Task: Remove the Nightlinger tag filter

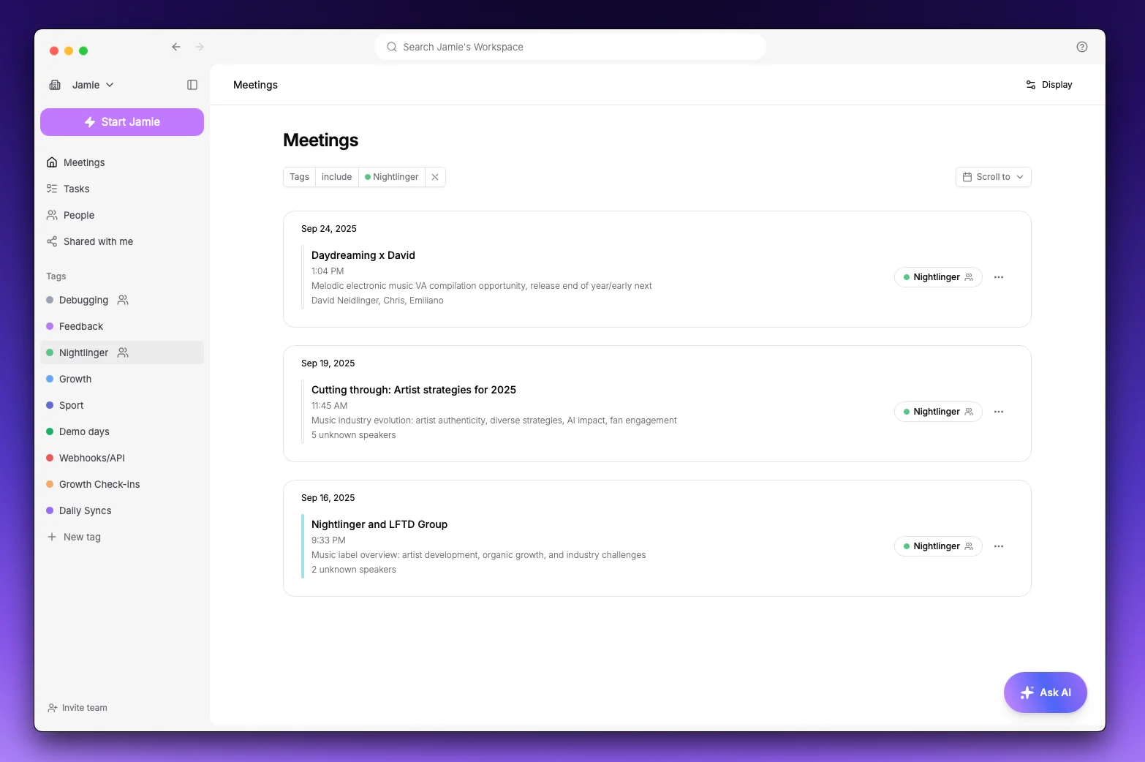Action: coord(435,177)
